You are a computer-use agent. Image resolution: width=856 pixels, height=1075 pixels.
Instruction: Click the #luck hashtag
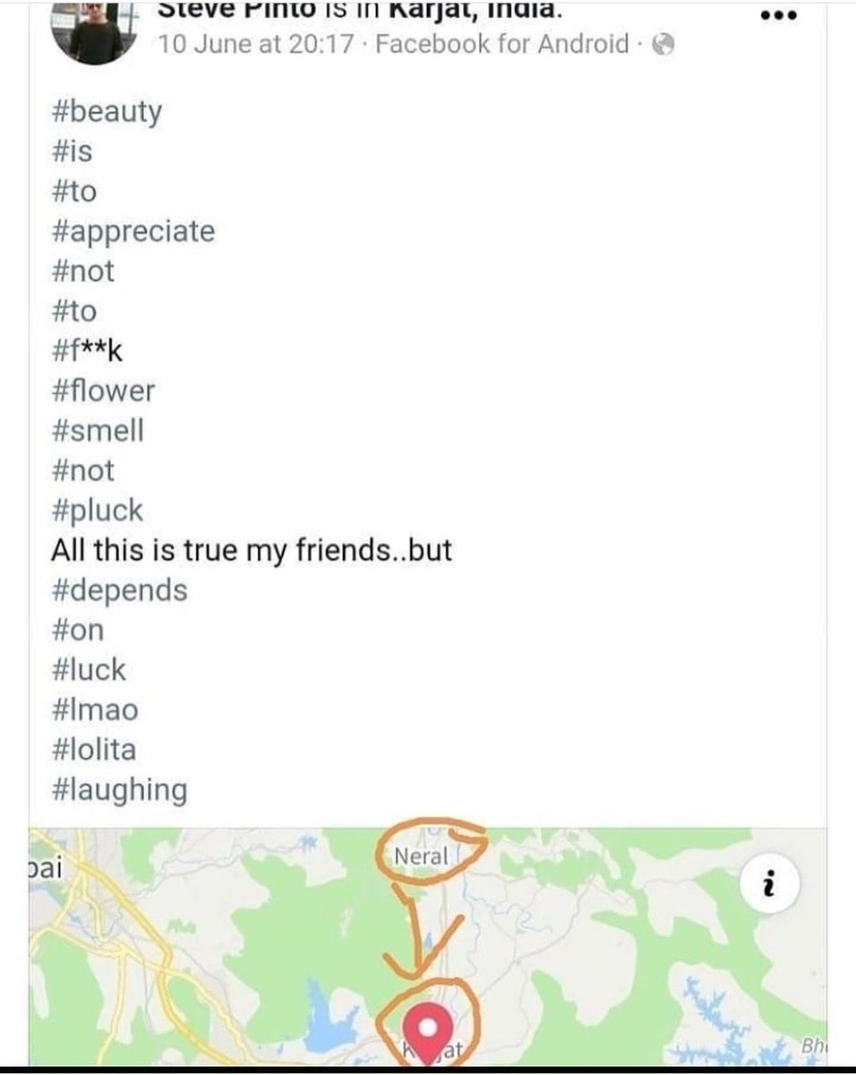89,670
